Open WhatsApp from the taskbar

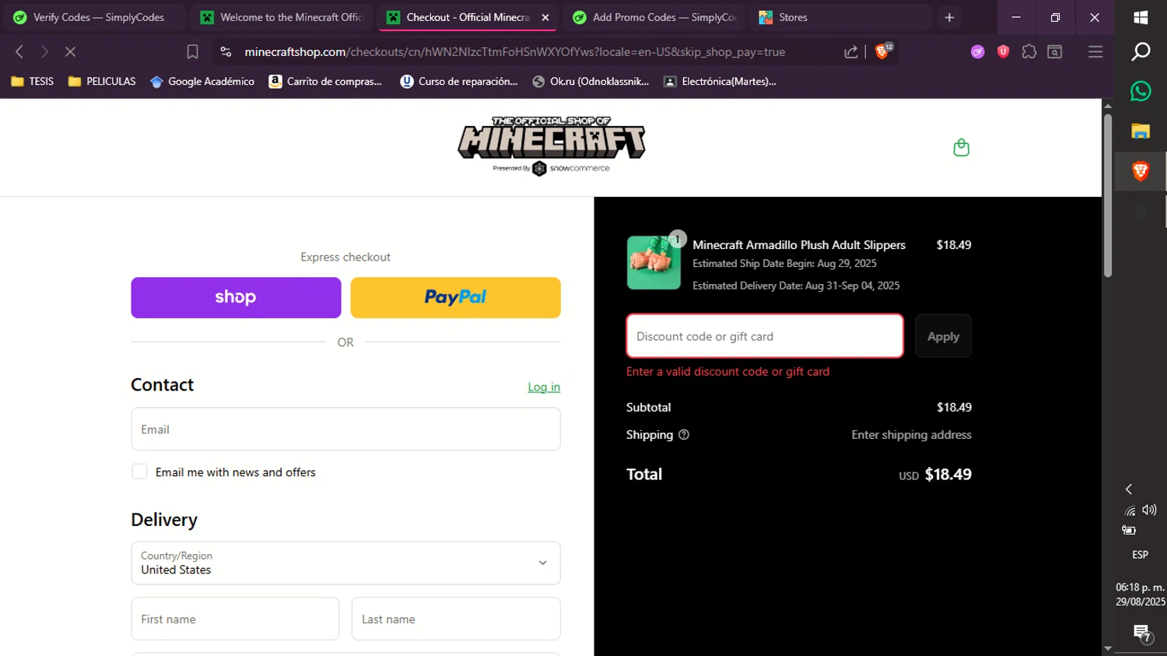1141,91
